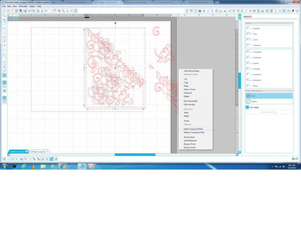Screen dimensions: 301x226
Task: Choose the Straight knife style
Action: 269,28
